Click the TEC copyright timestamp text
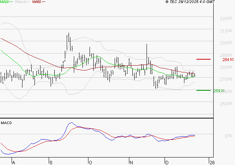 190,2
